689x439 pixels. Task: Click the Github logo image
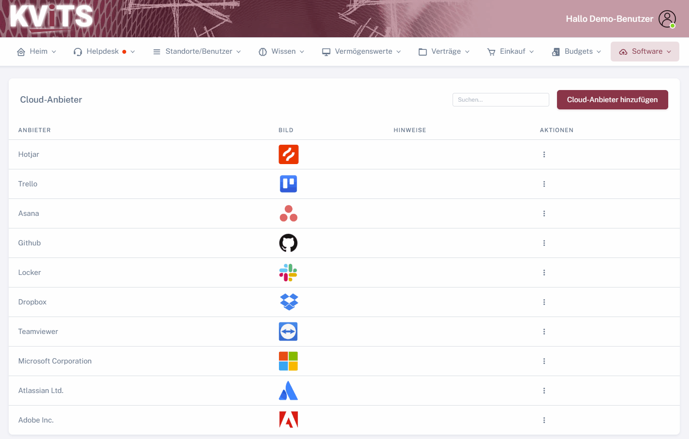(289, 243)
